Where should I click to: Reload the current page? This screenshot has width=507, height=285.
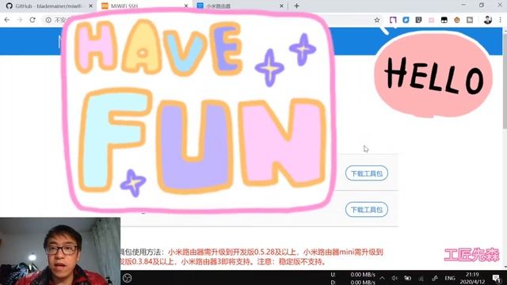32,20
